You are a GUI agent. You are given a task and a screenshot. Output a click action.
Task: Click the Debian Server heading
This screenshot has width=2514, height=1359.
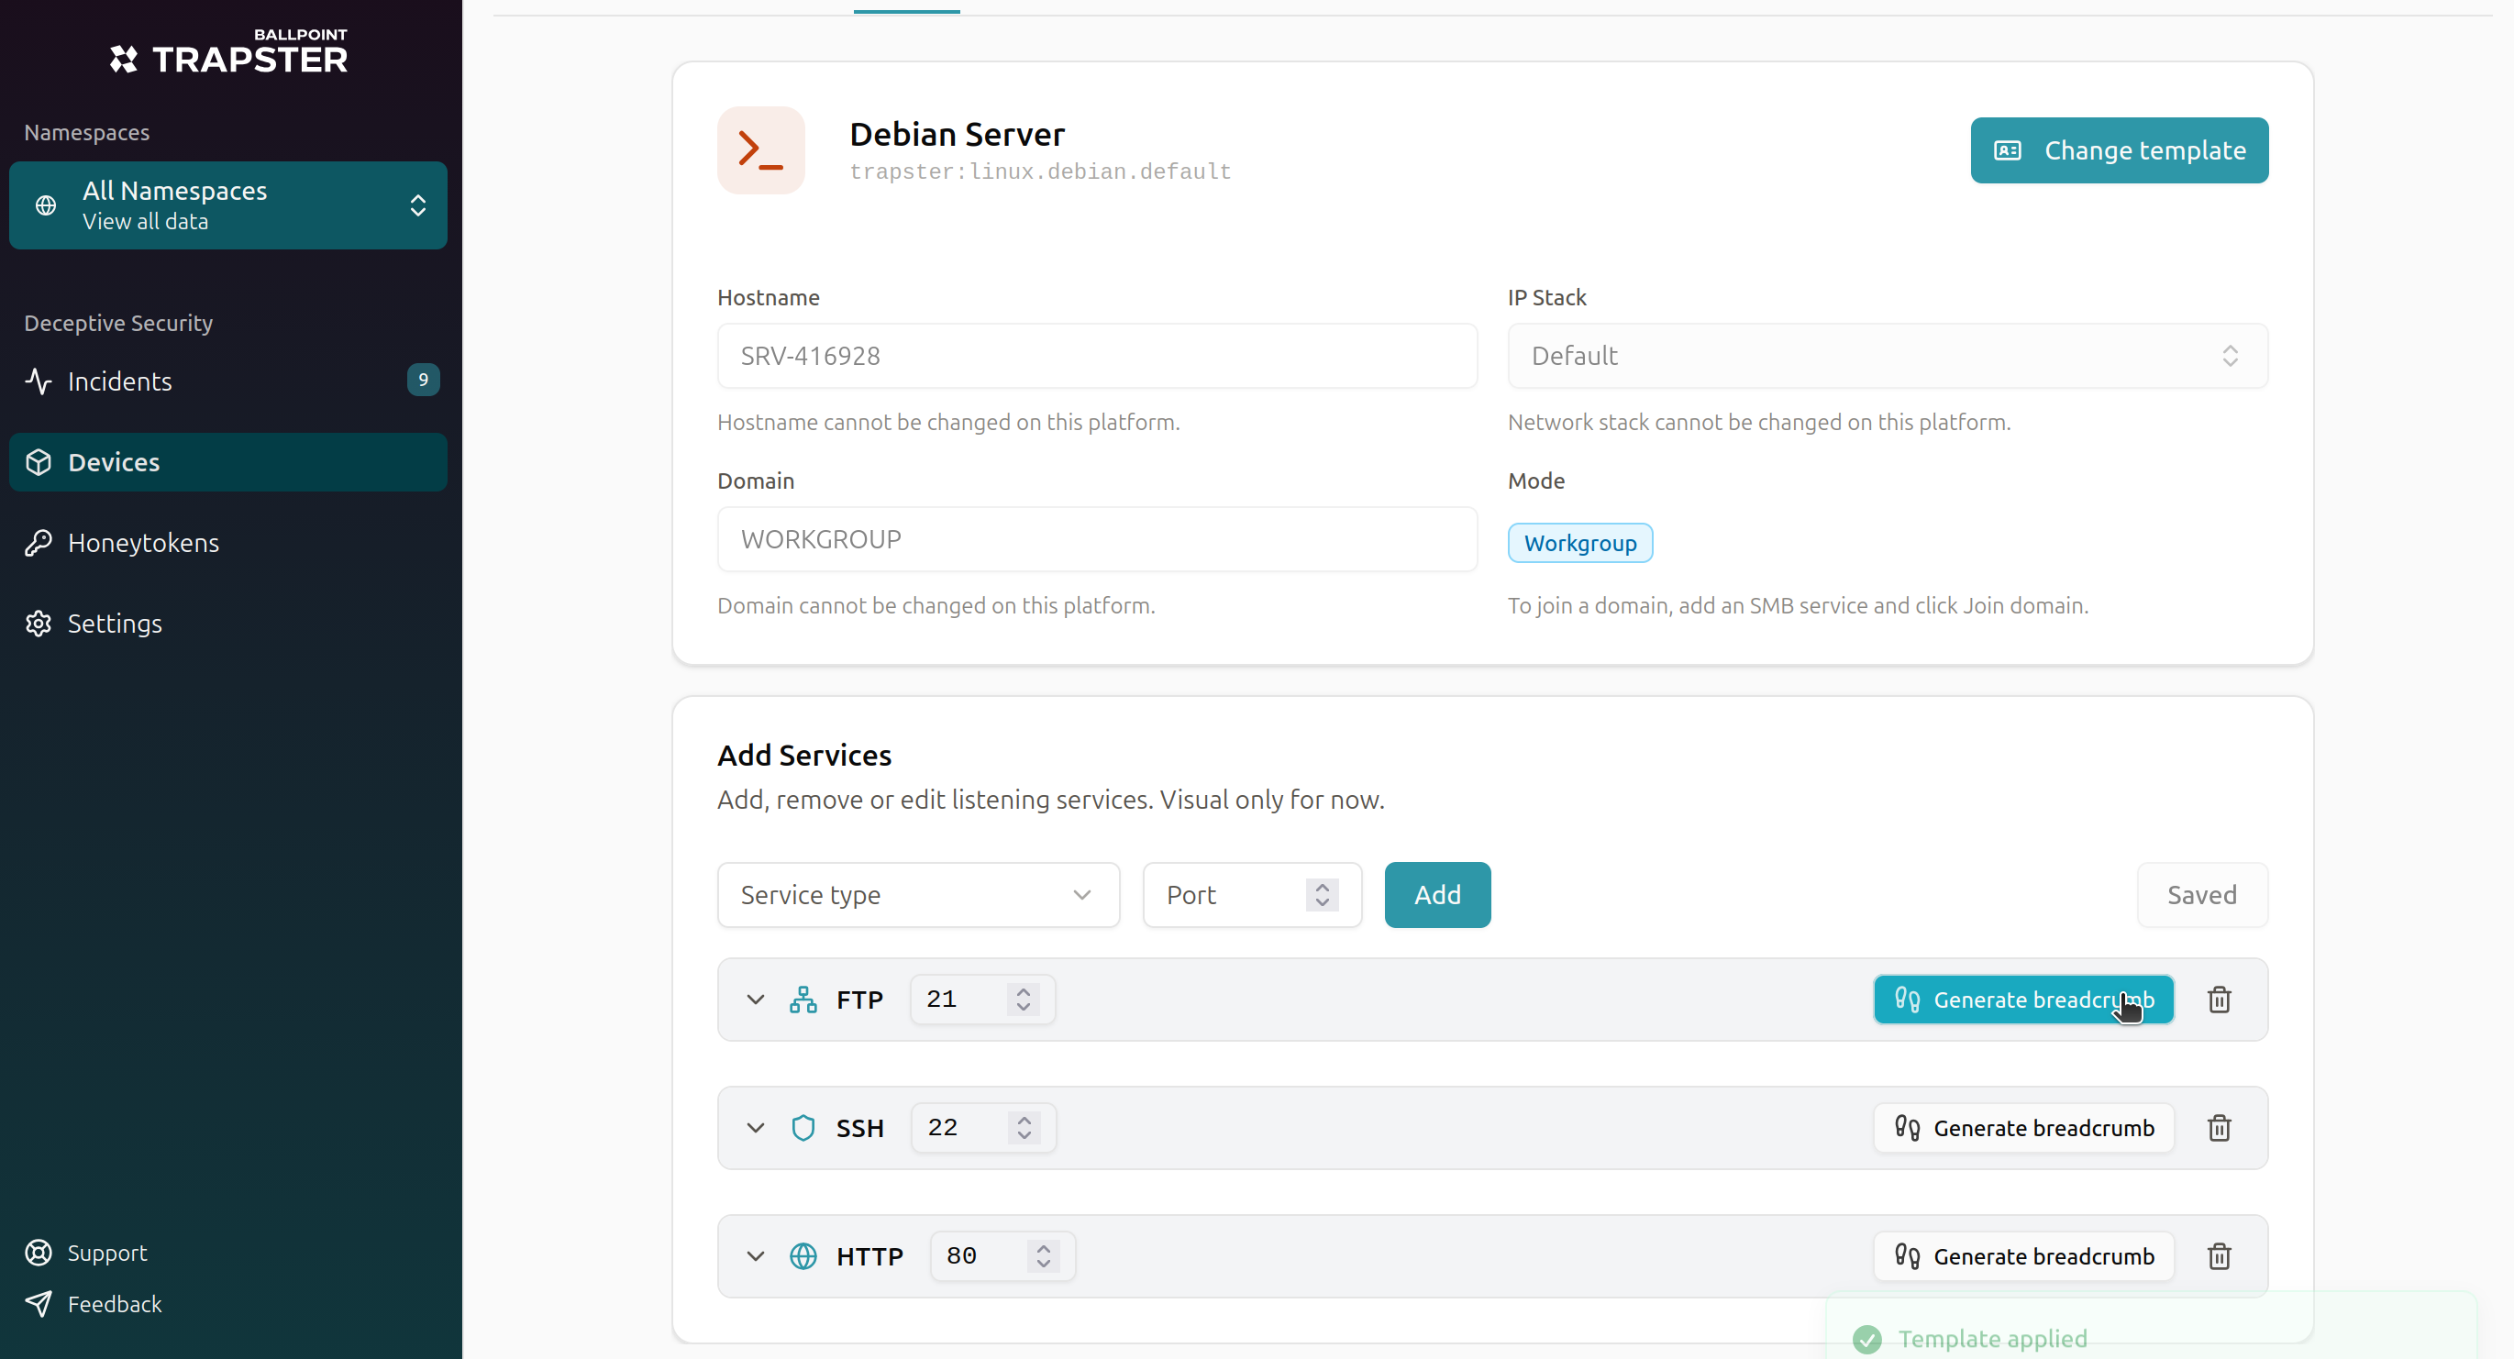(957, 134)
